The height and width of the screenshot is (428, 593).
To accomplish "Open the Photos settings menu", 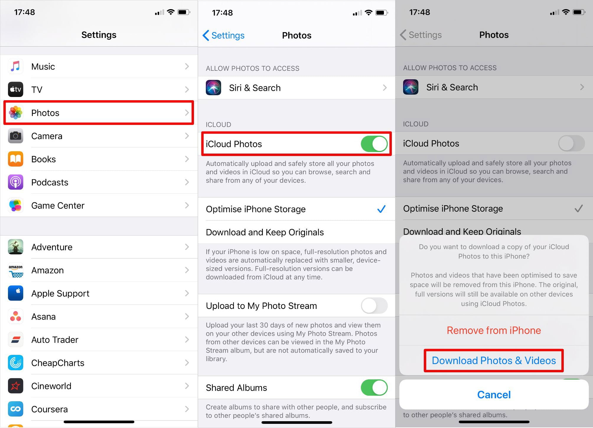I will coord(99,113).
